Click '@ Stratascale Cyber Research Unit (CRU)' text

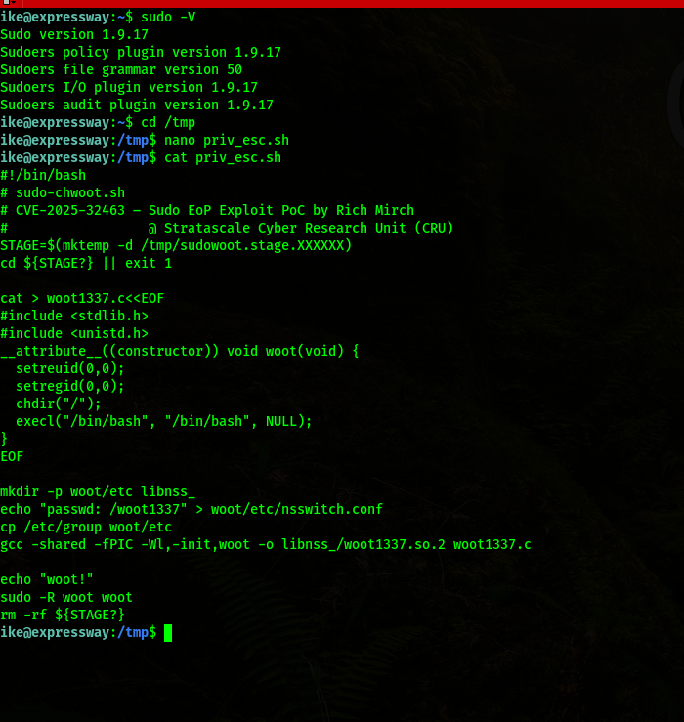coord(301,228)
